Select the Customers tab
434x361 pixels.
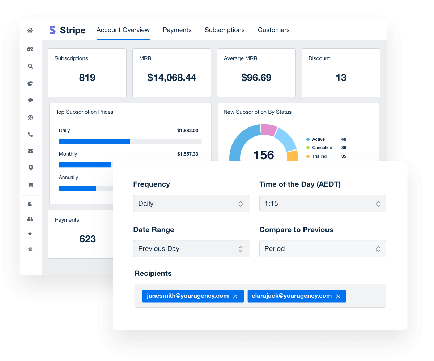click(274, 30)
